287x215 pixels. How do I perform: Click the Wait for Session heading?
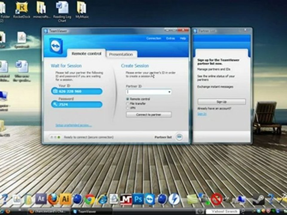[66, 66]
